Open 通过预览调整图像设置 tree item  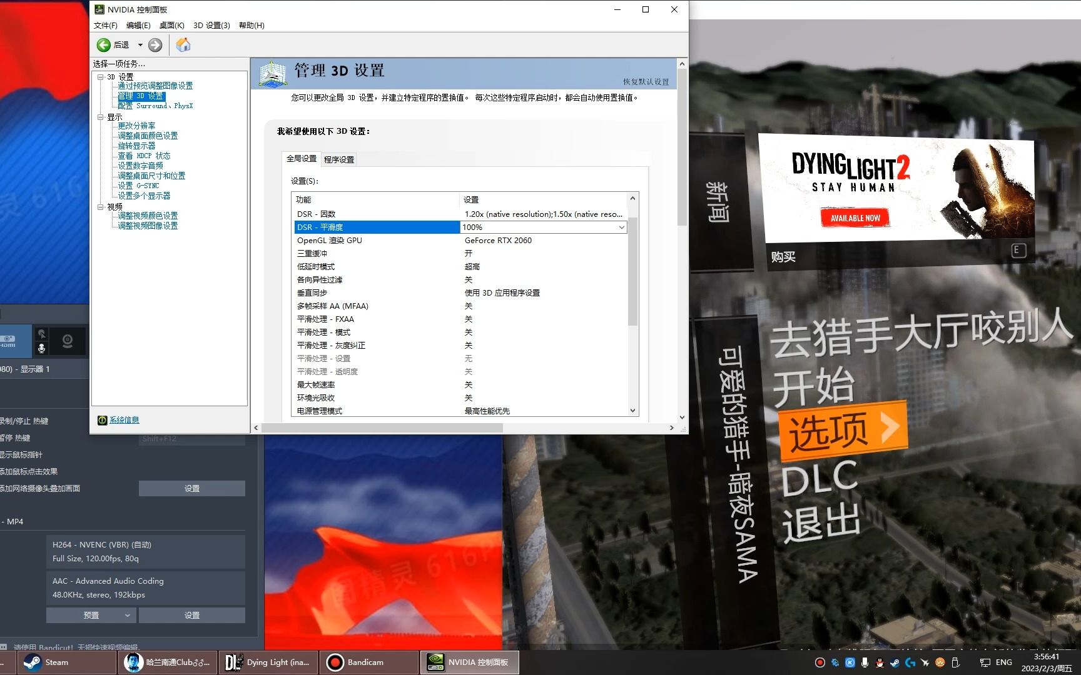point(155,86)
